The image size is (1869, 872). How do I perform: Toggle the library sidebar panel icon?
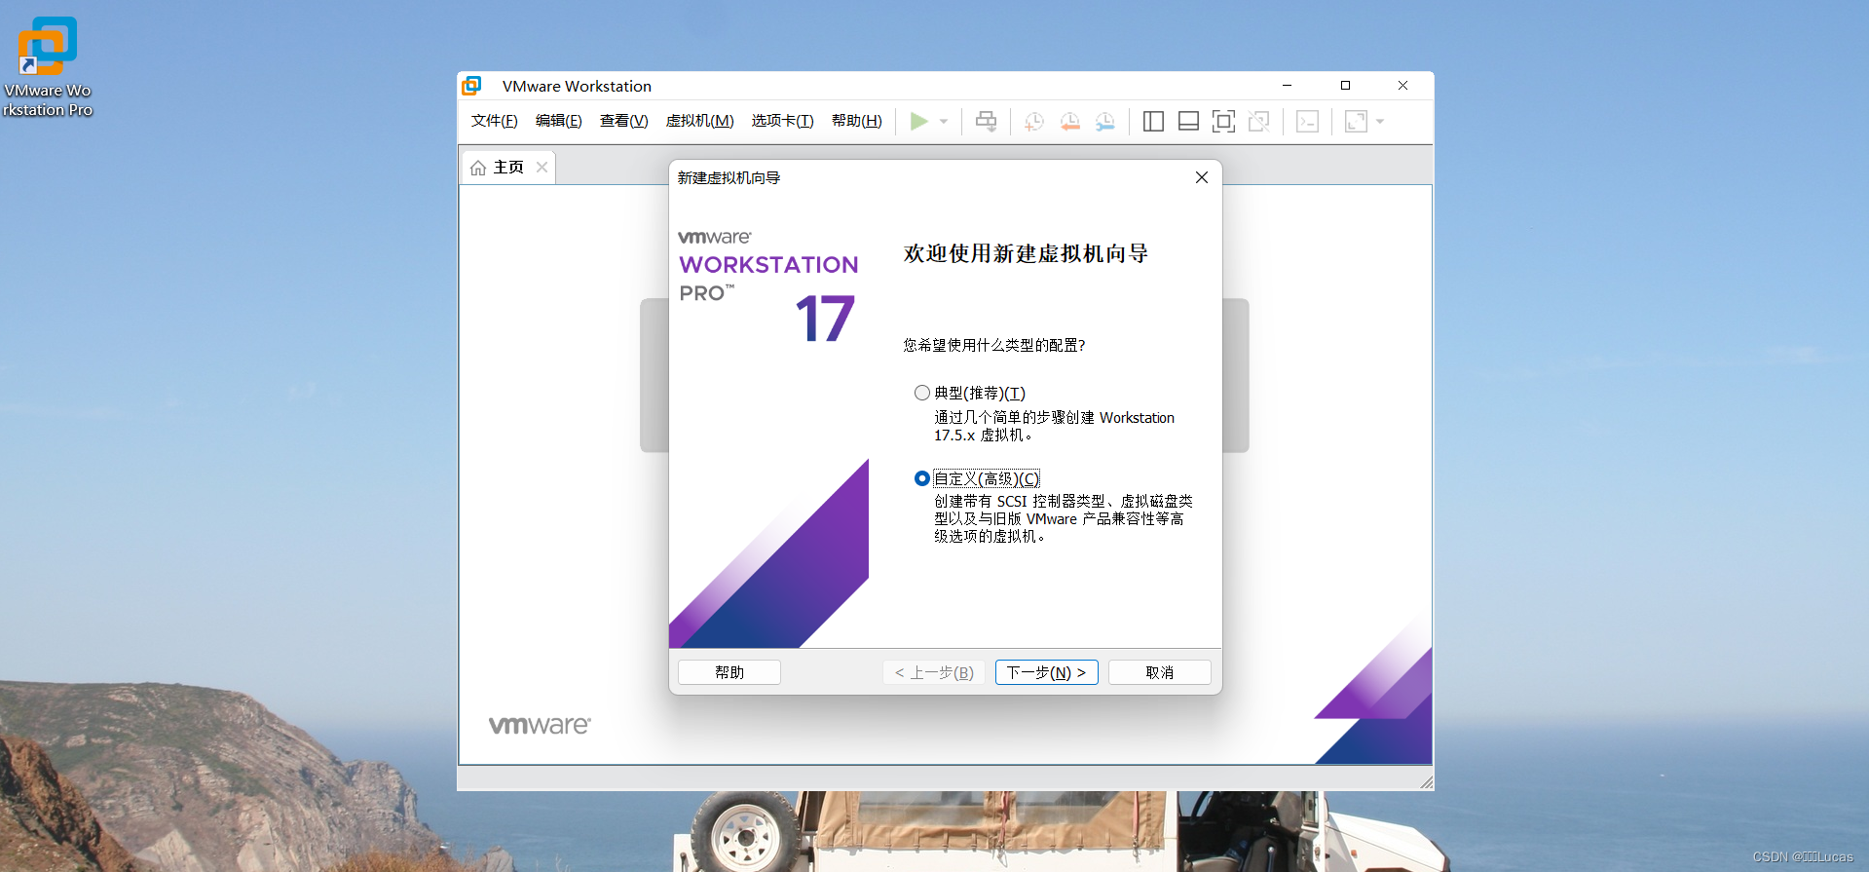click(x=1153, y=121)
